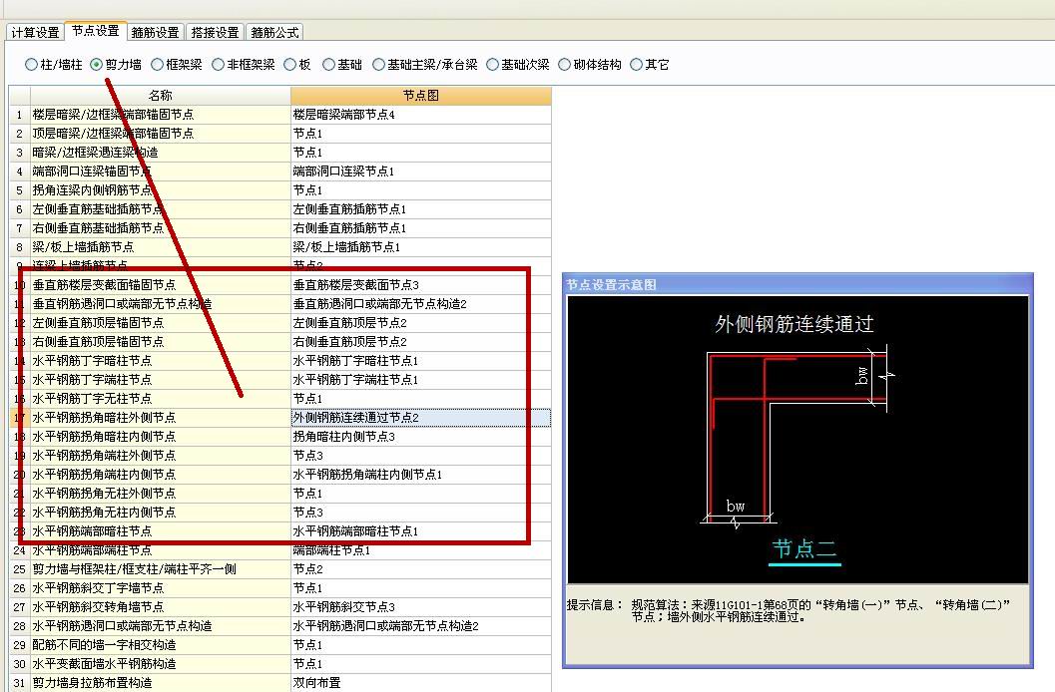Open the 计算设置 tab
This screenshot has width=1055, height=692.
click(x=35, y=32)
